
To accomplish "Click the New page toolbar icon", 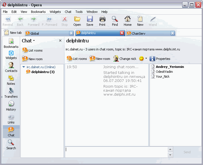I will 140,19.
